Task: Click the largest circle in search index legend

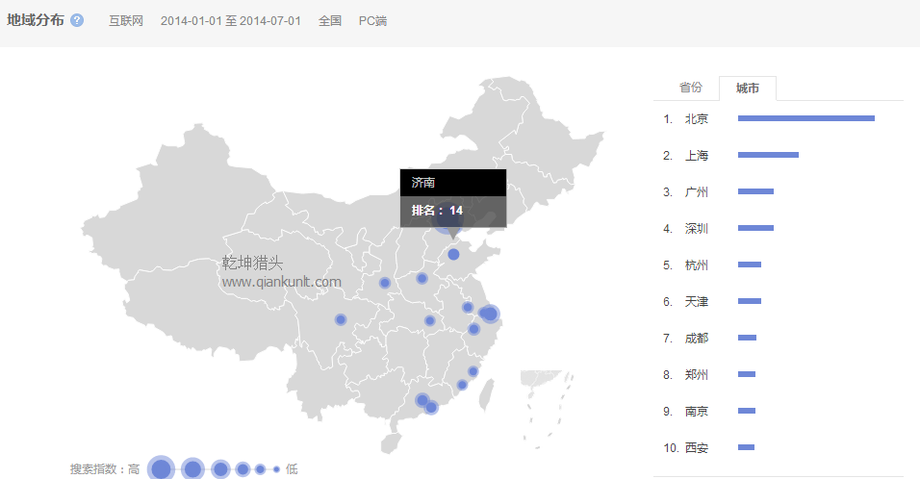Action: coord(161,468)
